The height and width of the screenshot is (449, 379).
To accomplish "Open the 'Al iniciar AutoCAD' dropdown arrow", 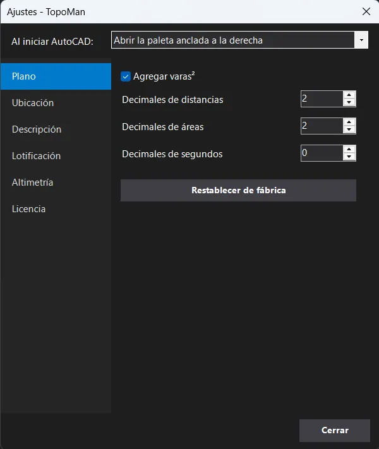I will pos(361,40).
